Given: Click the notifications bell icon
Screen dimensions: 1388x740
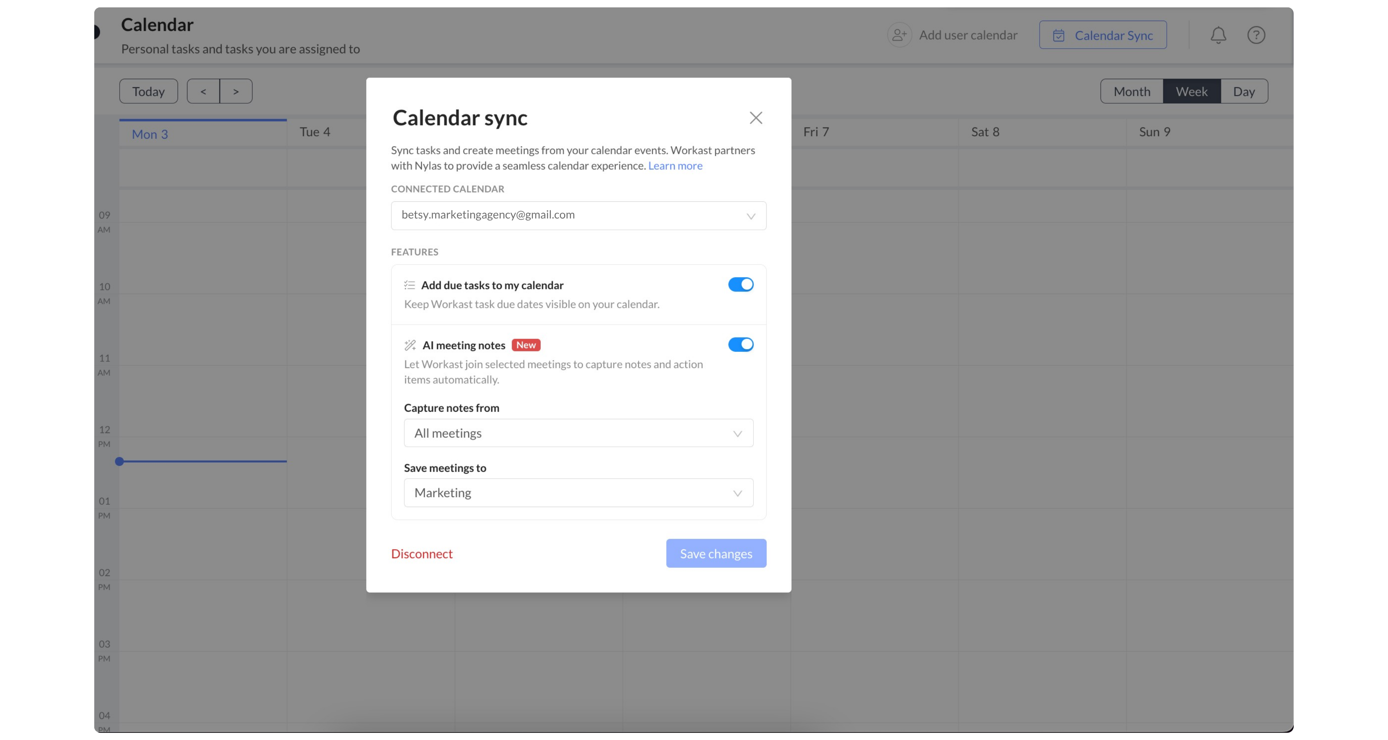Looking at the screenshot, I should click(1218, 35).
